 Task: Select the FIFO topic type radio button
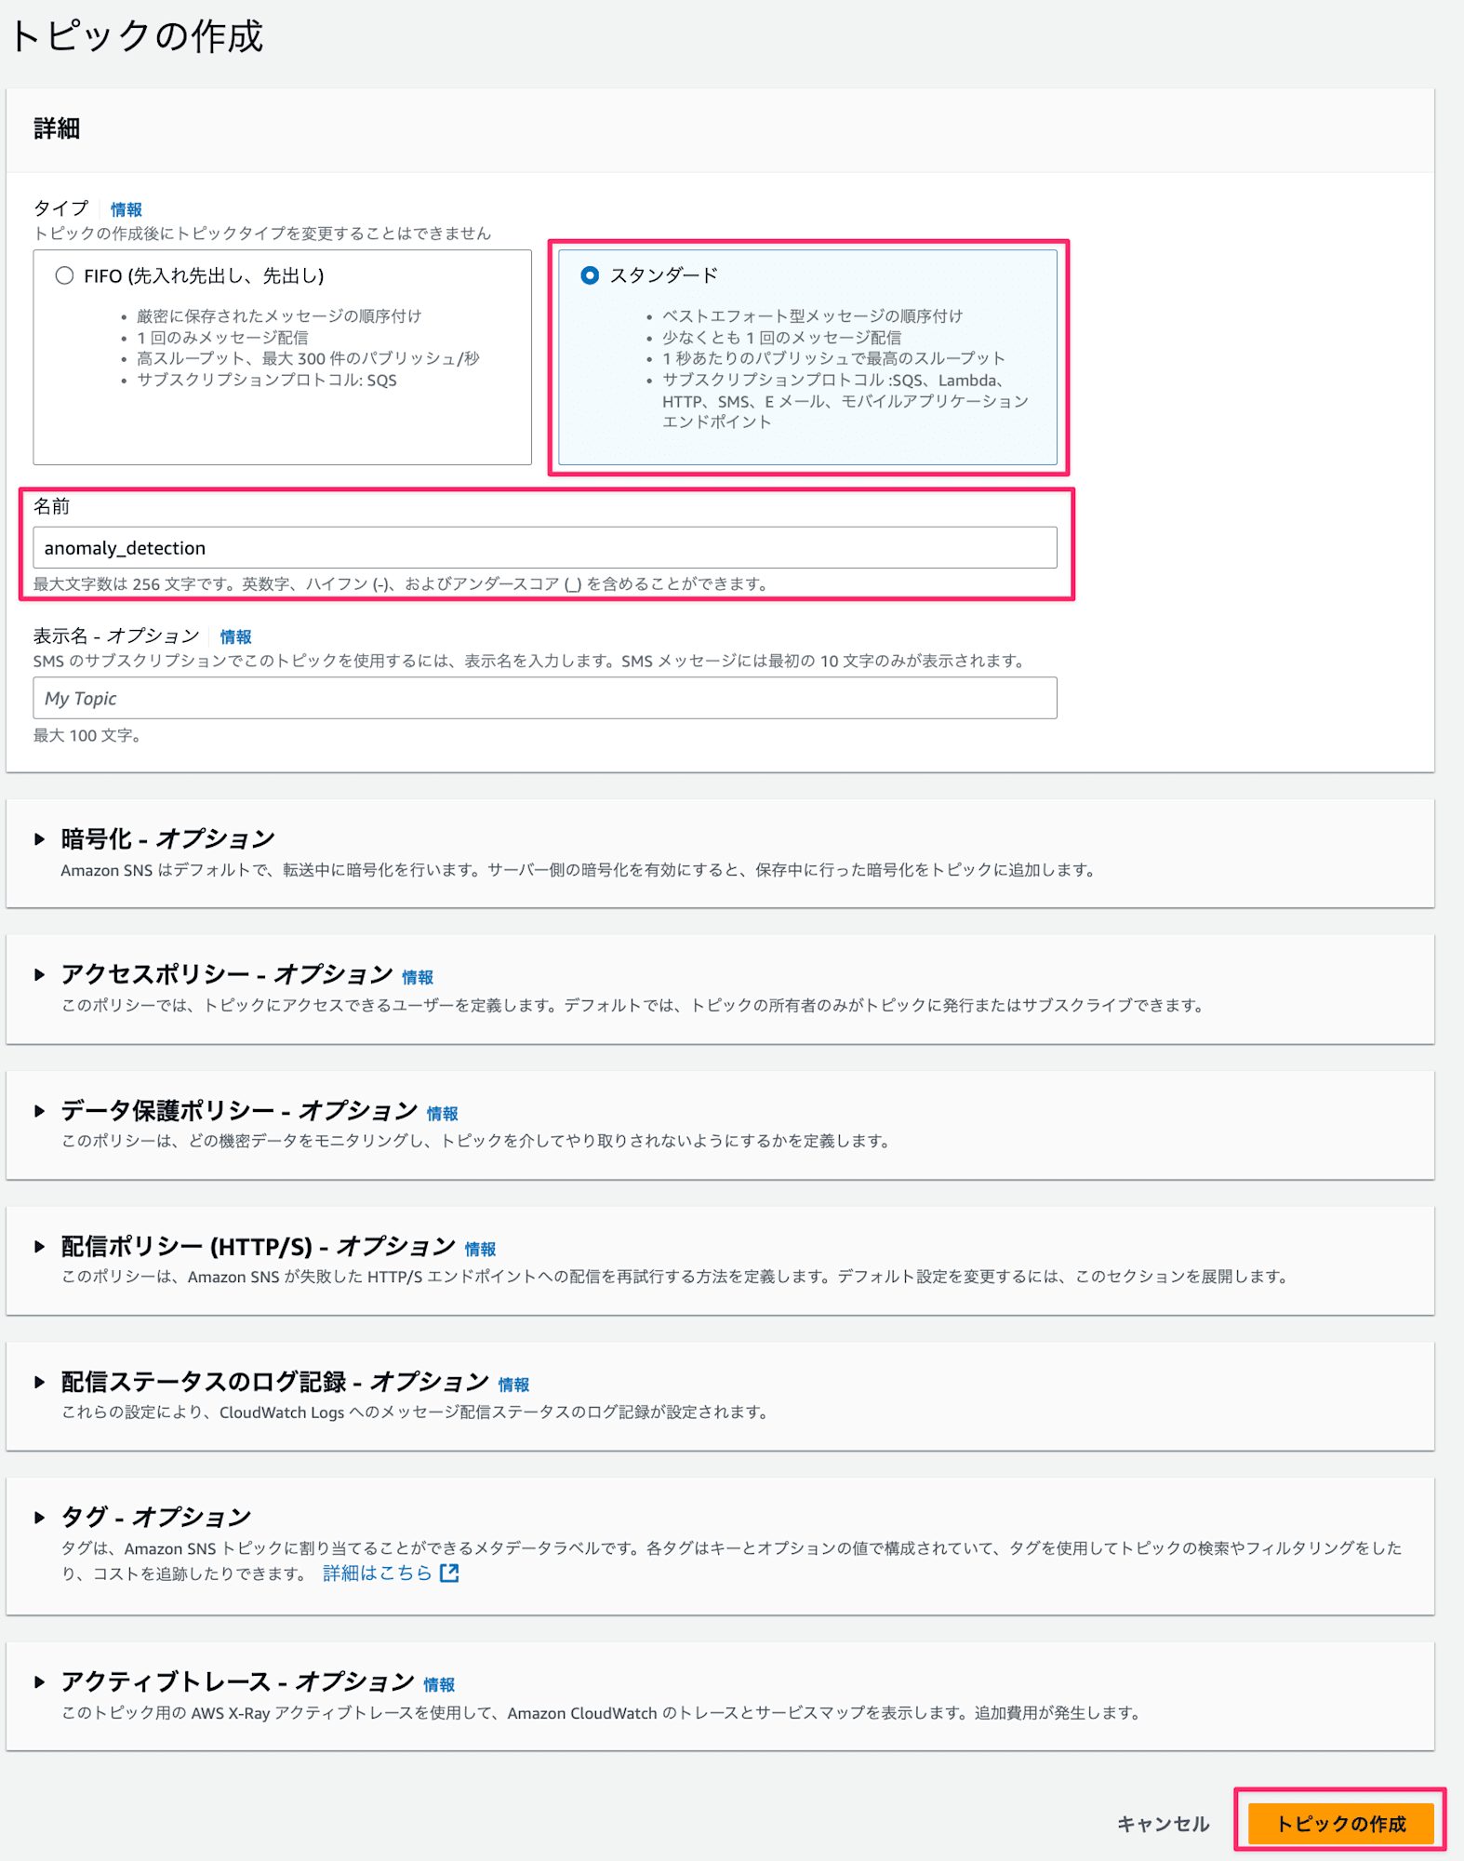(64, 275)
